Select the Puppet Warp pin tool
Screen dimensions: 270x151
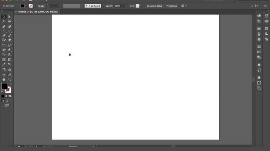9,50
